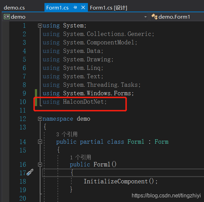Collapse the using directives block
Viewport: 204px width, 202px height.
(40, 26)
